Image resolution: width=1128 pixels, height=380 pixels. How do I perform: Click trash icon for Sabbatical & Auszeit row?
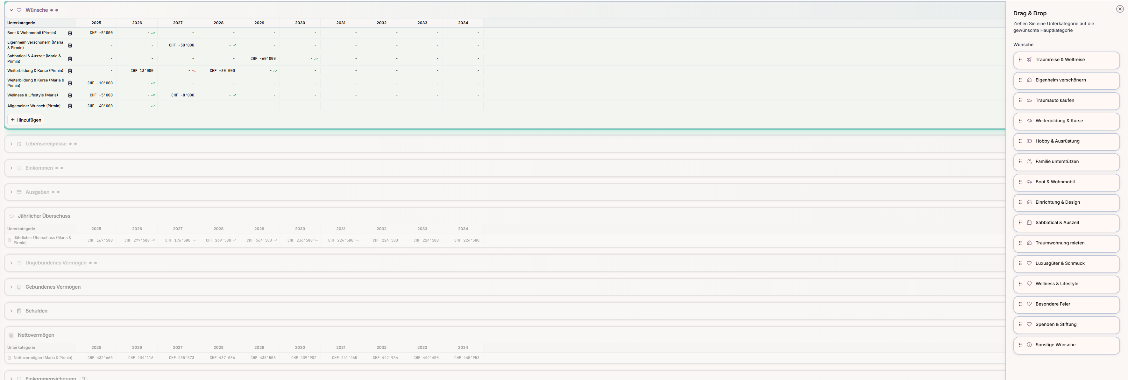[70, 59]
